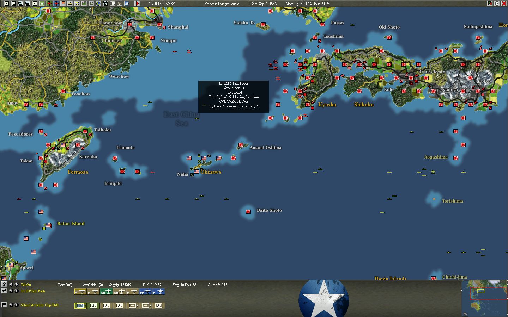This screenshot has width=508, height=317.
Task: Click the green factory toolbar icon
Action: [x=84, y=4]
